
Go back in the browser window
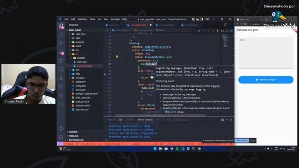coord(237,24)
